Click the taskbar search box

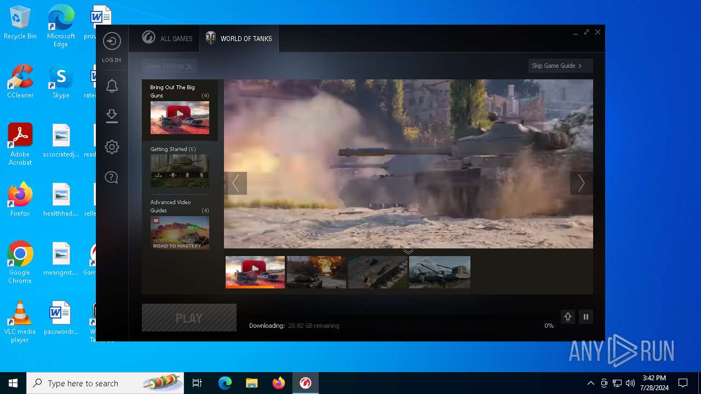(x=105, y=383)
